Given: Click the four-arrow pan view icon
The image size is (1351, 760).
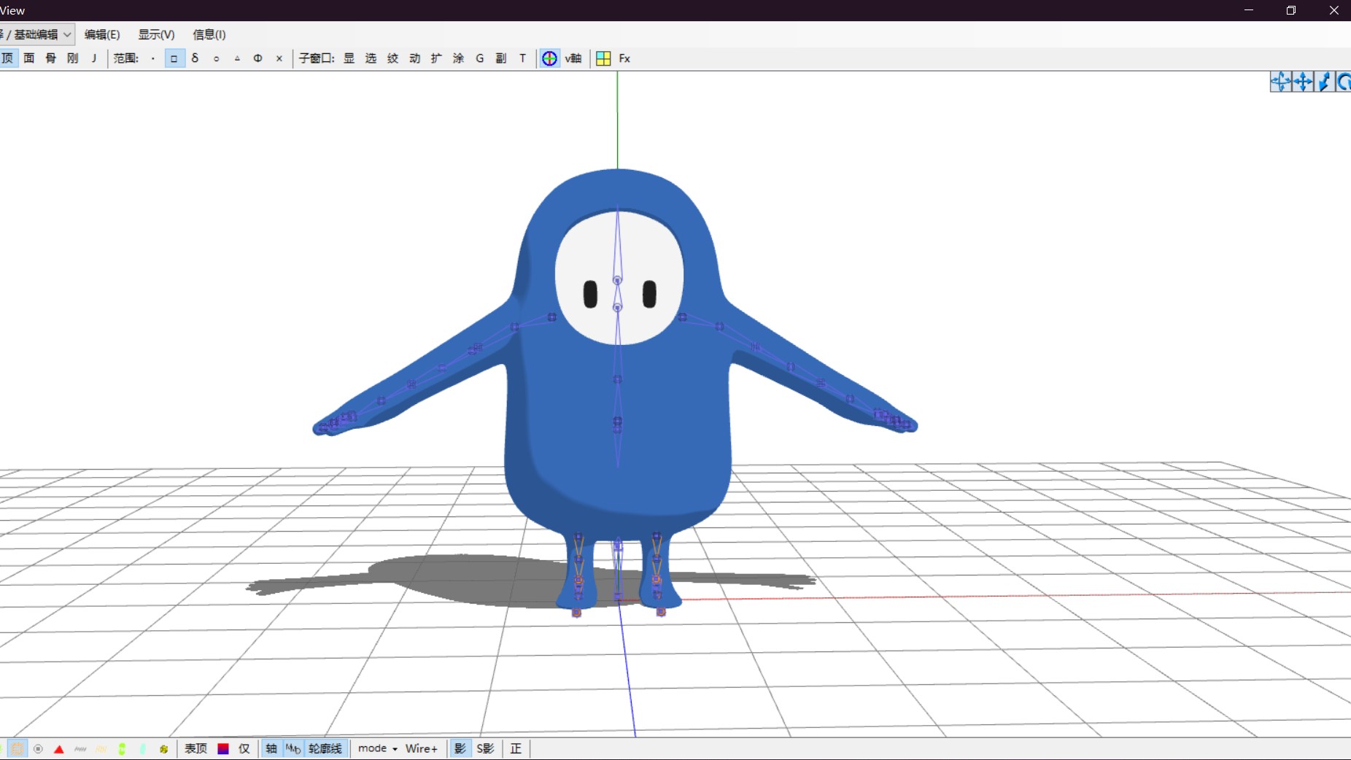Looking at the screenshot, I should coord(1303,82).
